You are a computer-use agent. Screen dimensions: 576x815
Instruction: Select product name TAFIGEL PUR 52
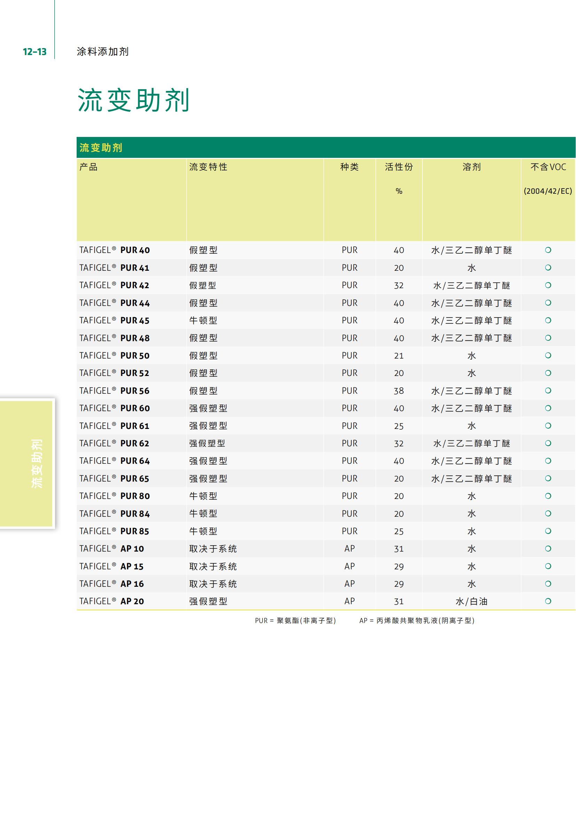point(114,373)
